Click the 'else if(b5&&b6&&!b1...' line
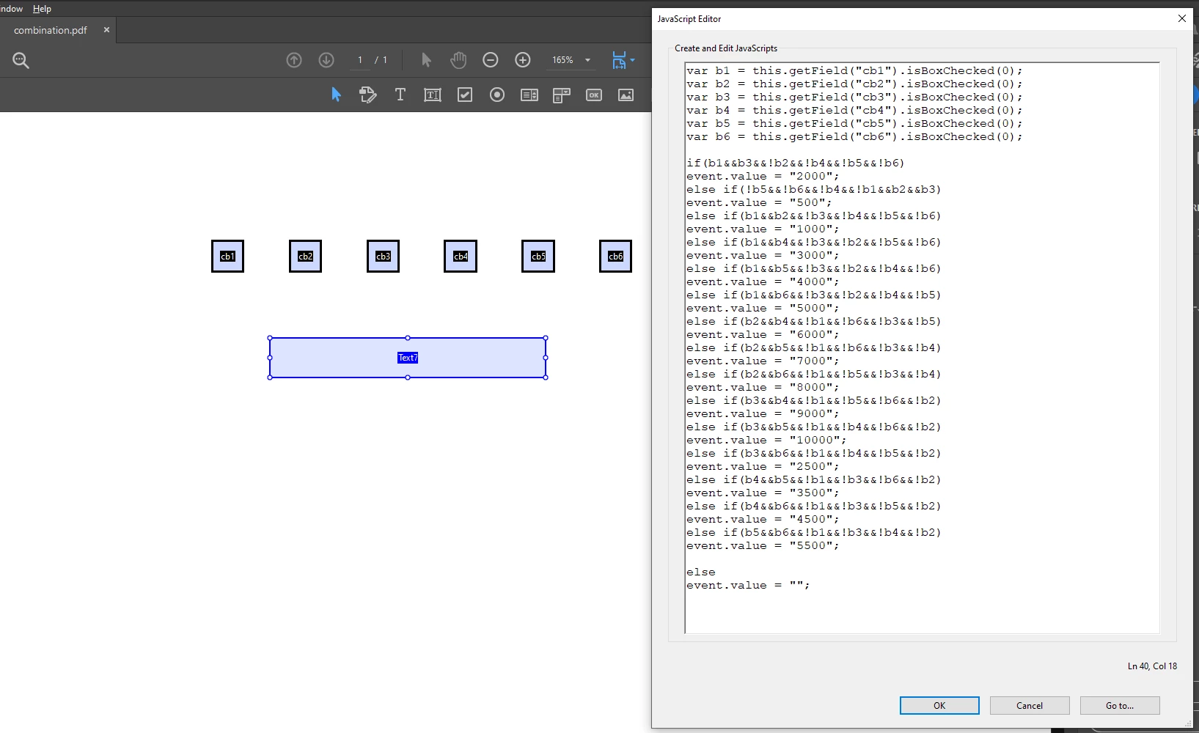This screenshot has height=733, width=1199. [x=814, y=533]
